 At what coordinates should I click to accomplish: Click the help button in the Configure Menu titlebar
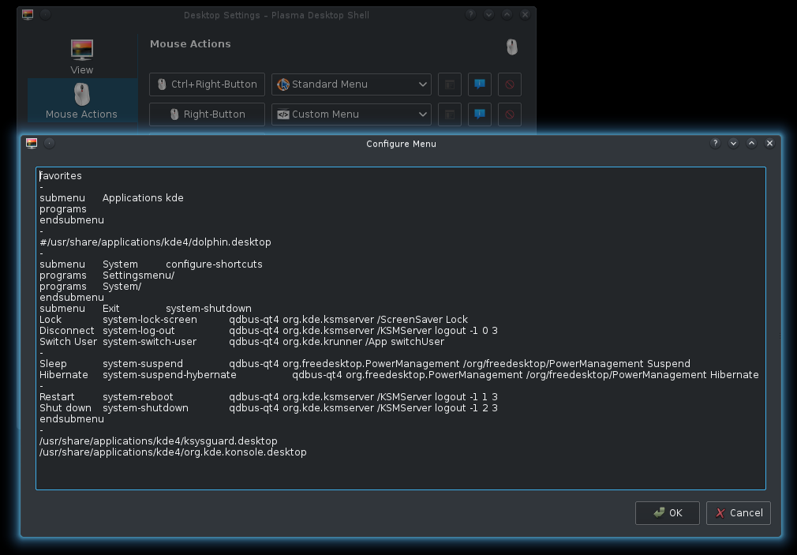(715, 144)
